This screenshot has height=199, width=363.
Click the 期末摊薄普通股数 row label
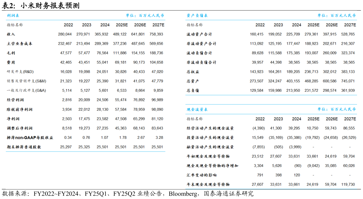[24, 147]
